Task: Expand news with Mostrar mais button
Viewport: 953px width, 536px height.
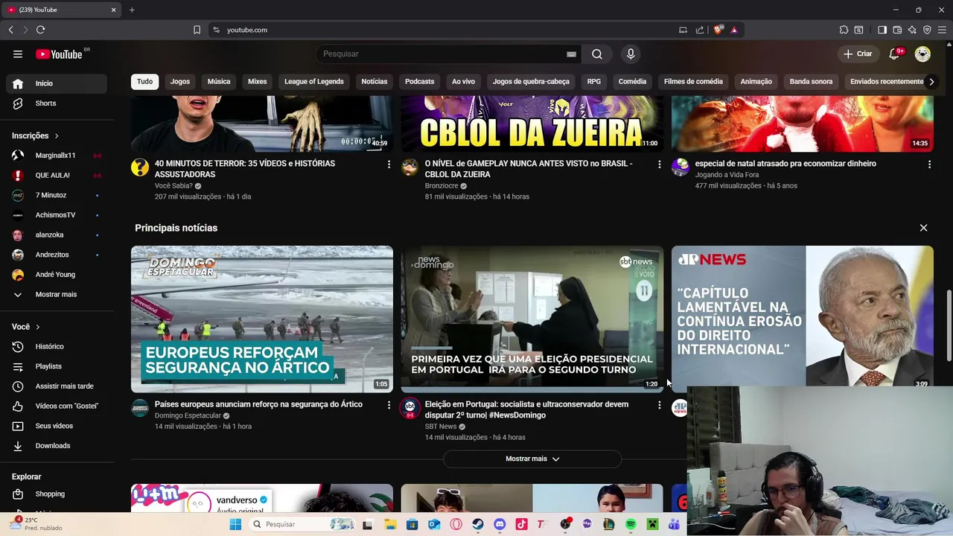Action: [532, 459]
